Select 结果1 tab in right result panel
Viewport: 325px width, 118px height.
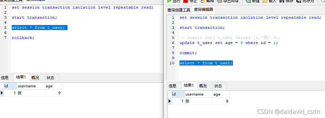[189, 85]
